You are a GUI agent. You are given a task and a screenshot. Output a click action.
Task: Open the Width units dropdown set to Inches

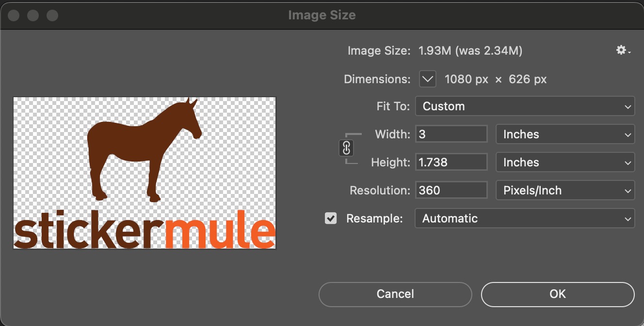point(565,134)
